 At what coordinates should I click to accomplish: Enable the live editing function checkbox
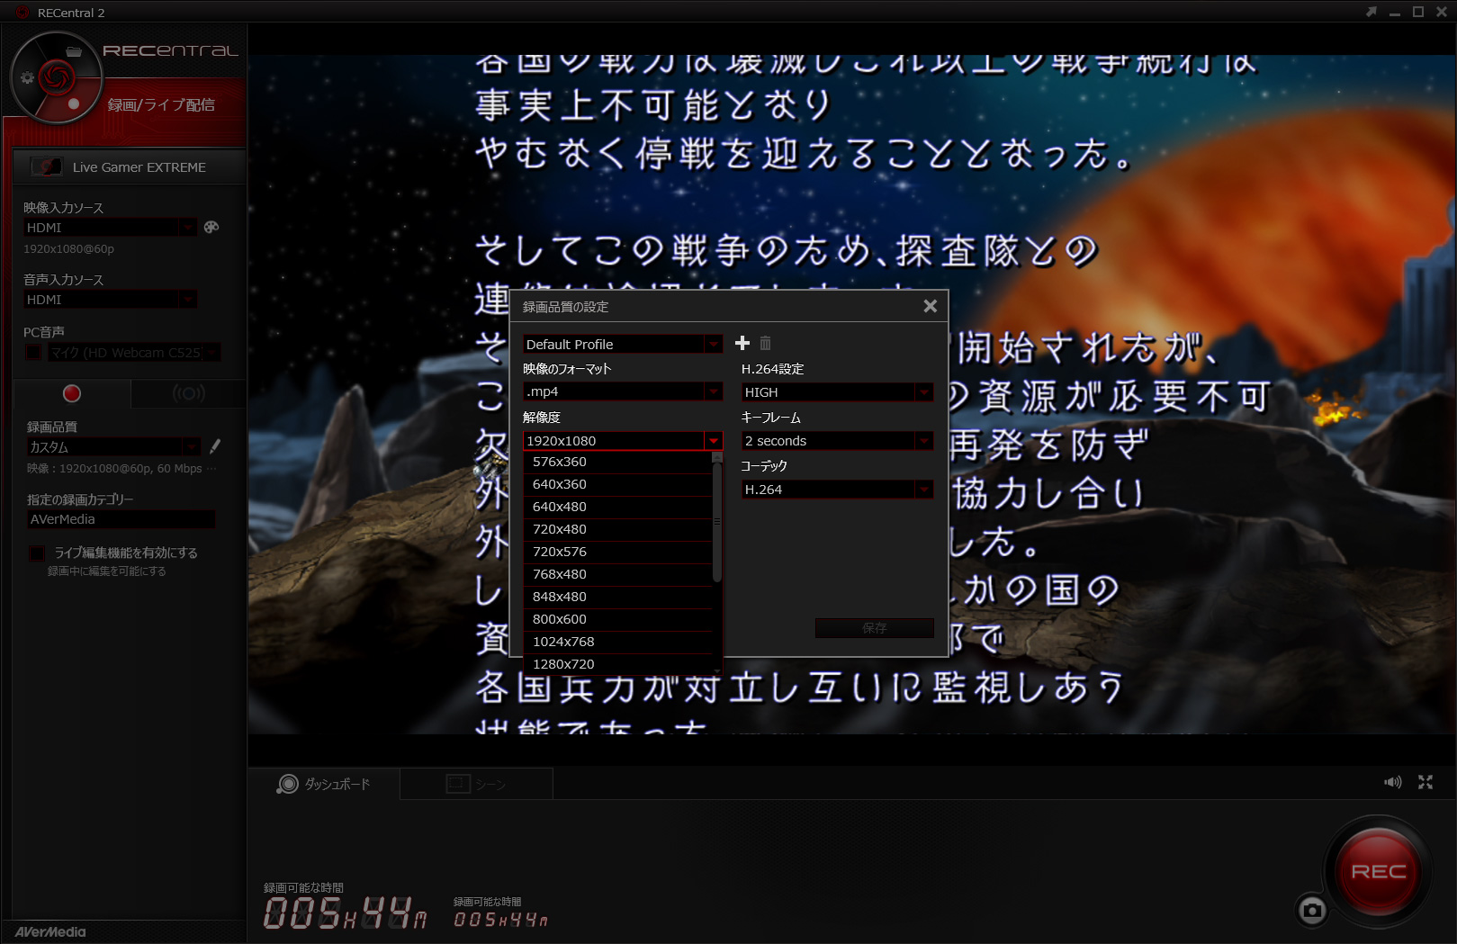37,553
